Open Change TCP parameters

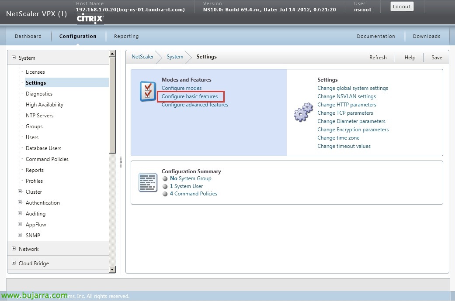[345, 113]
